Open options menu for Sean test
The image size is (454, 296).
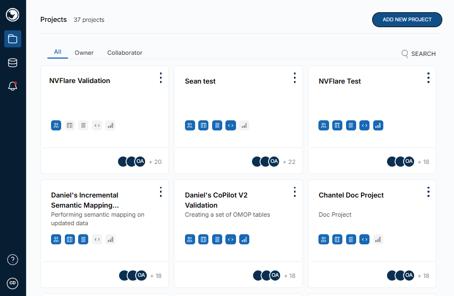click(295, 78)
